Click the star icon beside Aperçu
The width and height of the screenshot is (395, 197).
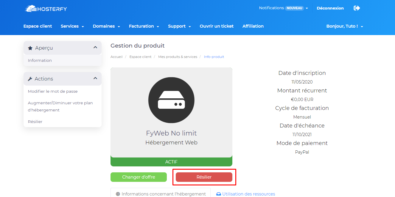point(30,48)
